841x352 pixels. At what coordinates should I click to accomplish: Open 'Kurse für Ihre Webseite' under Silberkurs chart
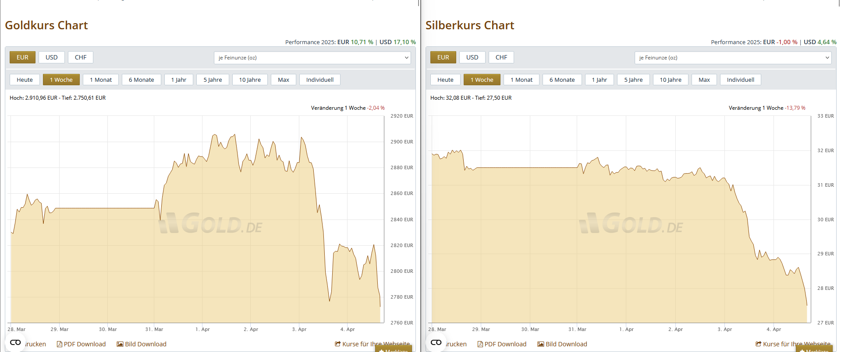coord(793,344)
